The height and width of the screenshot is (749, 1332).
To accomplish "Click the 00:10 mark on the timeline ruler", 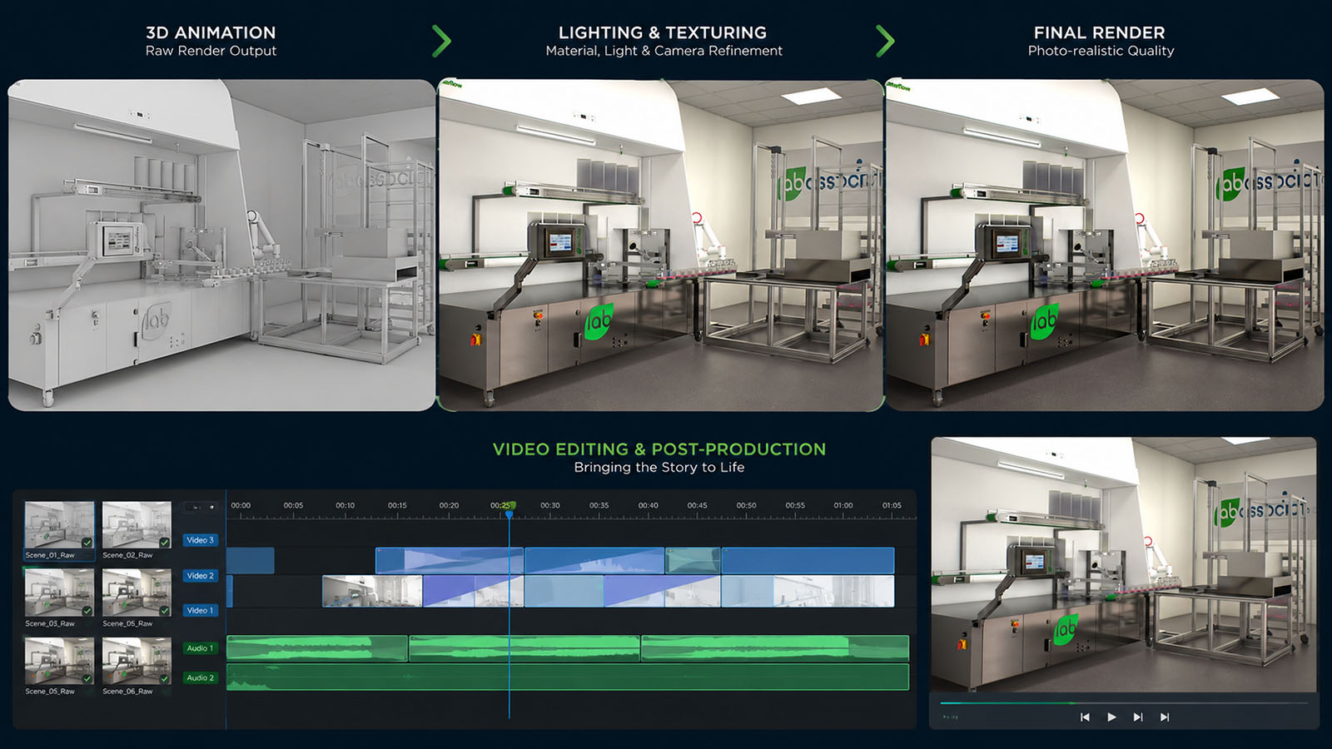I will point(345,505).
